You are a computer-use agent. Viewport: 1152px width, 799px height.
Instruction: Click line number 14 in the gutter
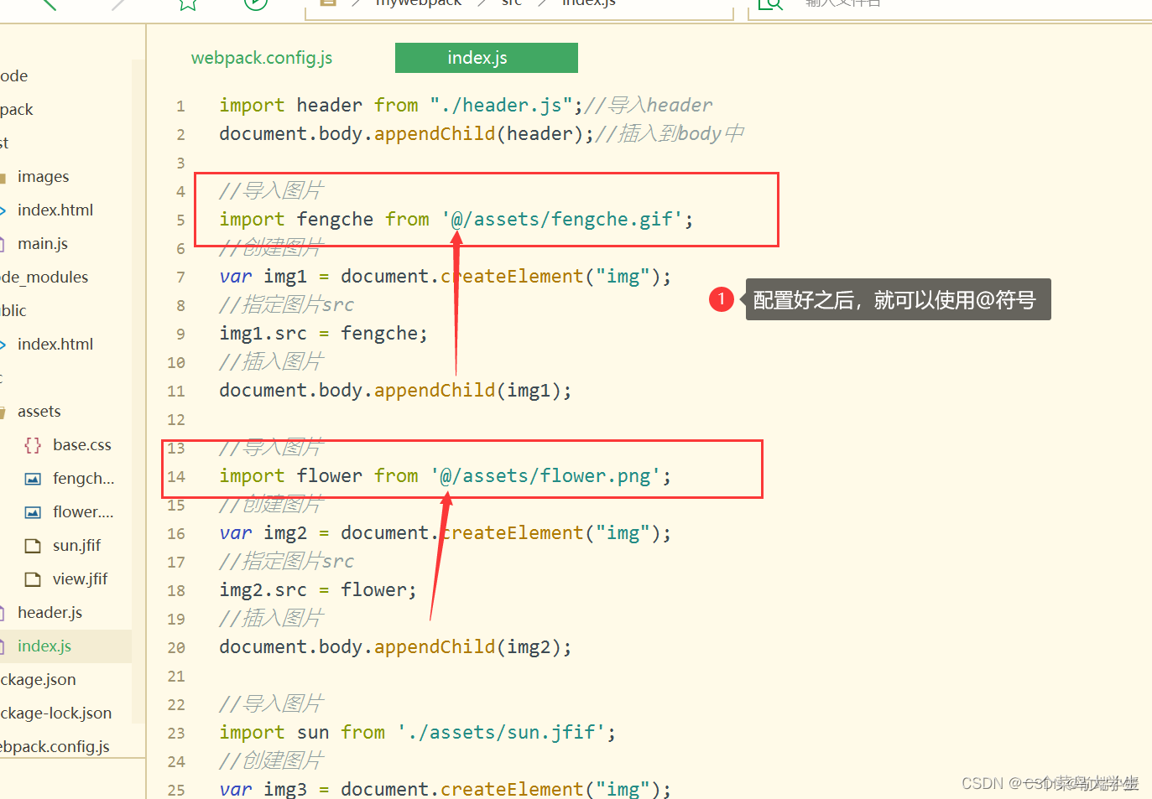tap(176, 477)
